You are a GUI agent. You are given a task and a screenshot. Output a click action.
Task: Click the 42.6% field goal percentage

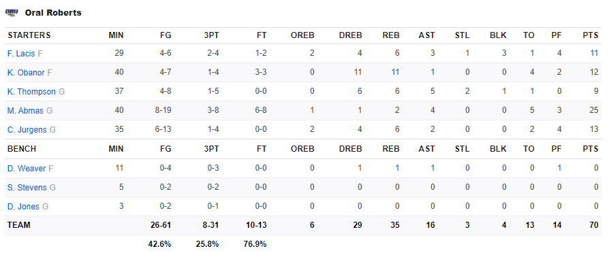159,244
